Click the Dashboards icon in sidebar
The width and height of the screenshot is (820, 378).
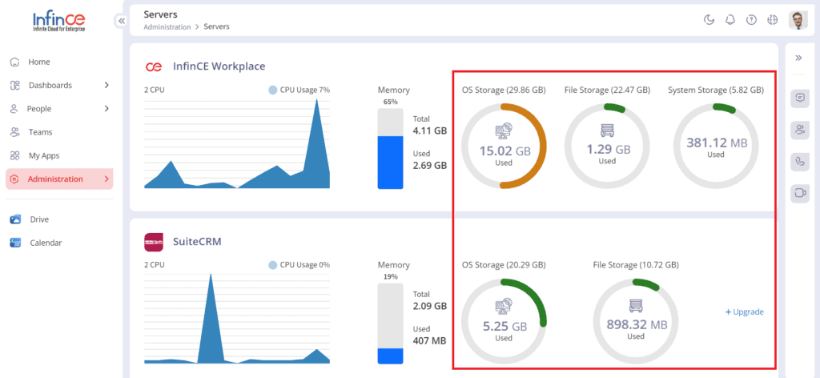click(x=14, y=85)
